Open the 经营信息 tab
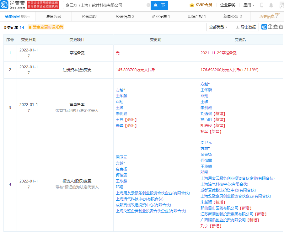284x232 pixels. [125, 17]
